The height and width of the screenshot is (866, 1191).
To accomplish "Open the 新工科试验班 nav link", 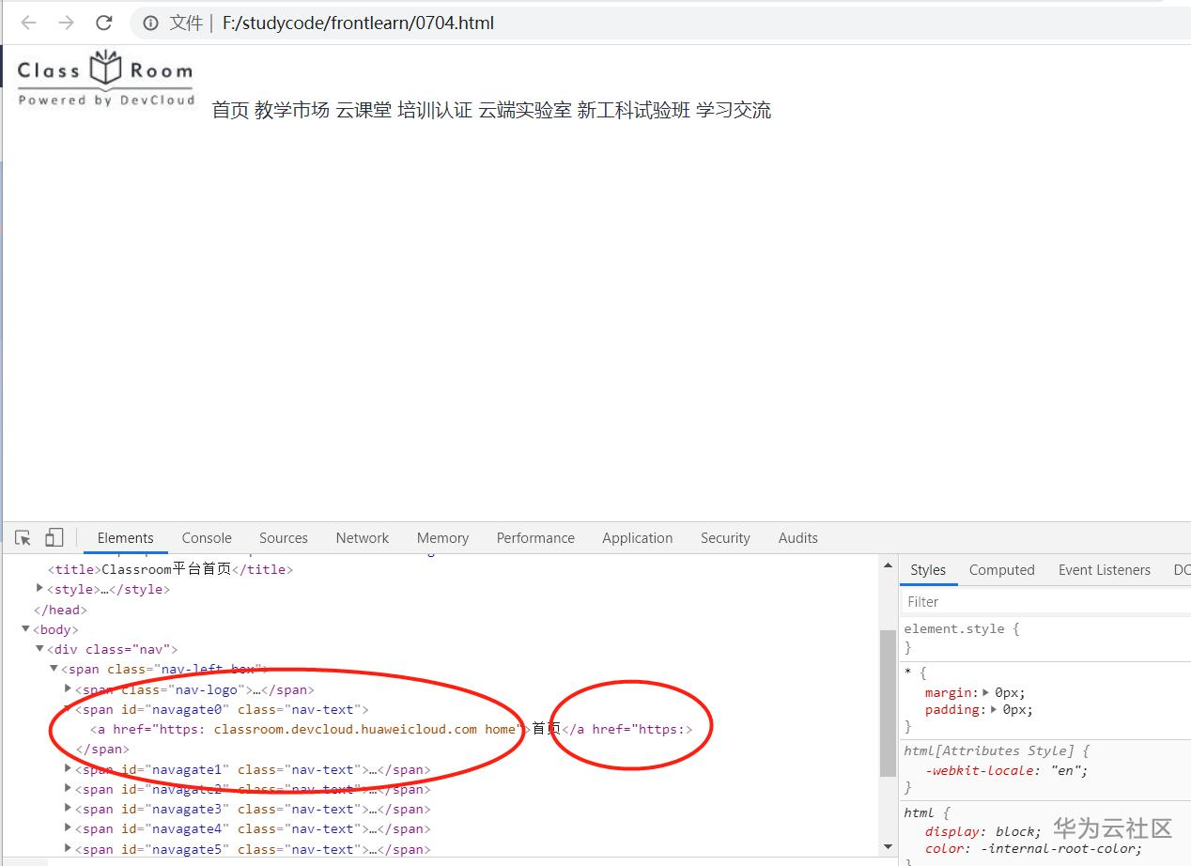I will click(x=634, y=110).
